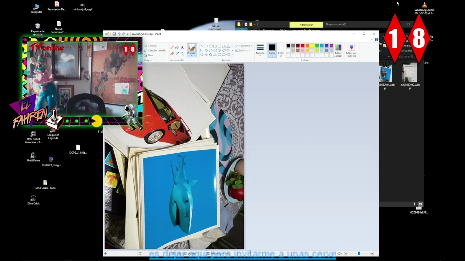Image resolution: width=465 pixels, height=261 pixels.
Task: Select Color 1 box in Paint
Action: point(272,50)
